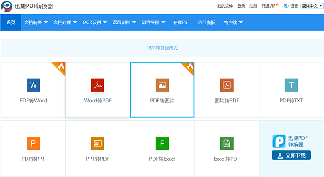Expand the 文档处理 dropdown menu
Screen dimensions: 324x177
[x=65, y=22]
